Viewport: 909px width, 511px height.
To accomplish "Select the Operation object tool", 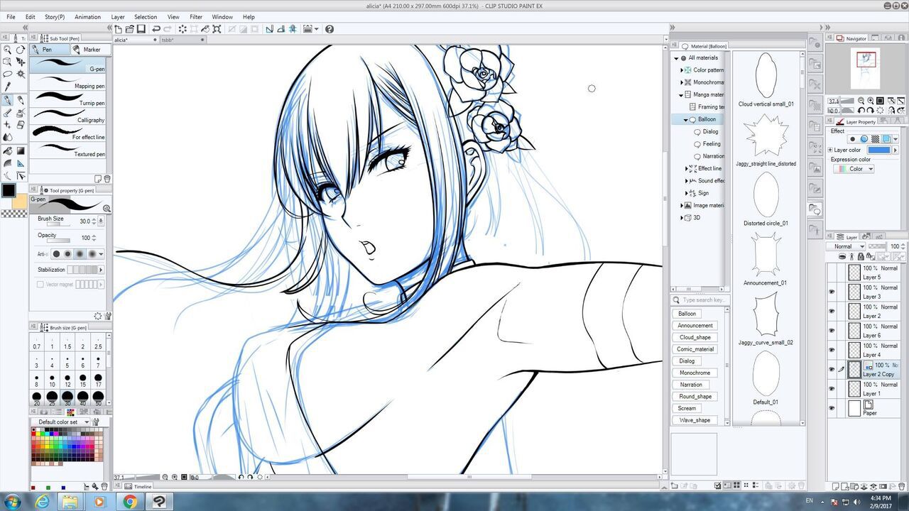I will pos(8,62).
